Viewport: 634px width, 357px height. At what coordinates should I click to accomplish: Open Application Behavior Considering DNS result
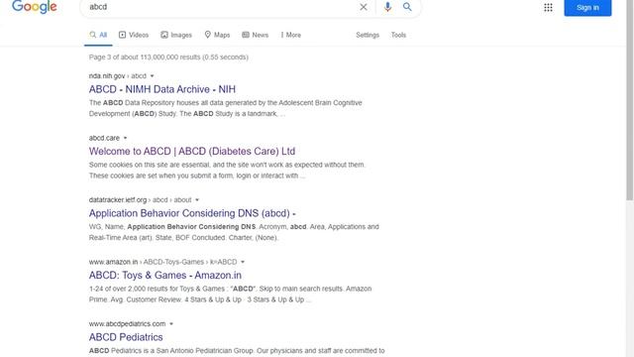(192, 213)
